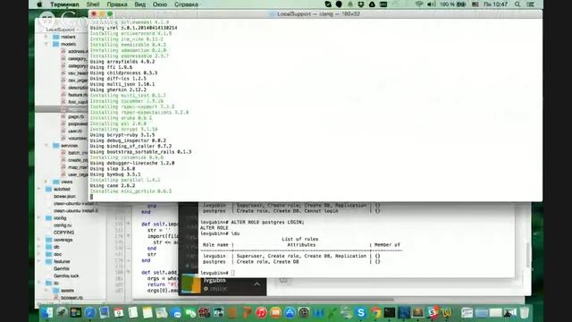Image resolution: width=572 pixels, height=322 pixels.
Task: Click ALTER ROLE postgres LOGIN line in psql
Action: coord(252,222)
